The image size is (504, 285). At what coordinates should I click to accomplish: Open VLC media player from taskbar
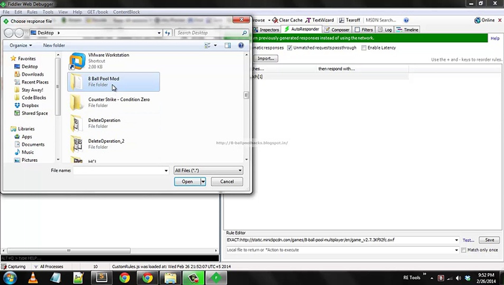tap(33, 278)
